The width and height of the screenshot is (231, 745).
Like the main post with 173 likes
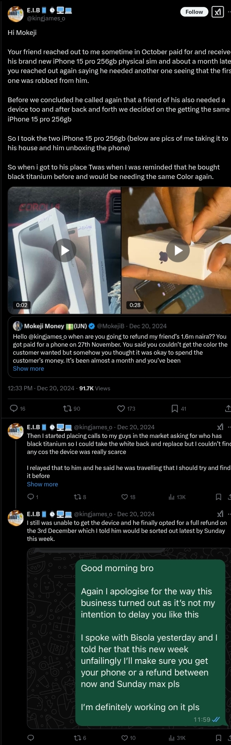(x=121, y=408)
